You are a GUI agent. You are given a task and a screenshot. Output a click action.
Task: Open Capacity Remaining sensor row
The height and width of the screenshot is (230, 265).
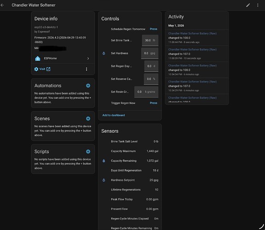(130, 161)
